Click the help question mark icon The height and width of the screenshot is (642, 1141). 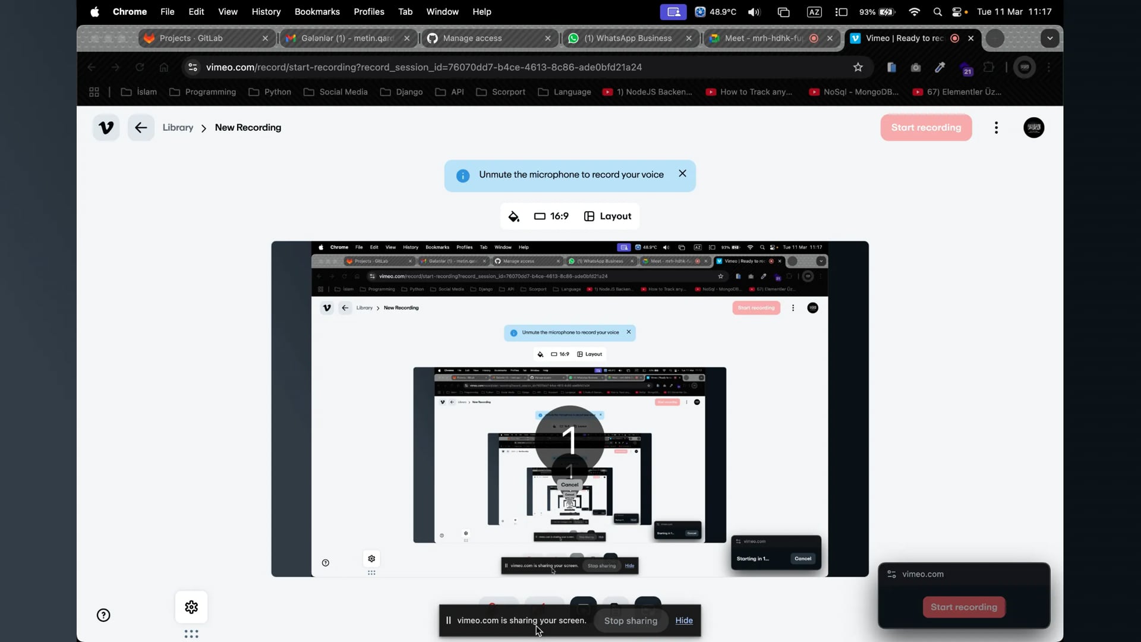click(103, 615)
